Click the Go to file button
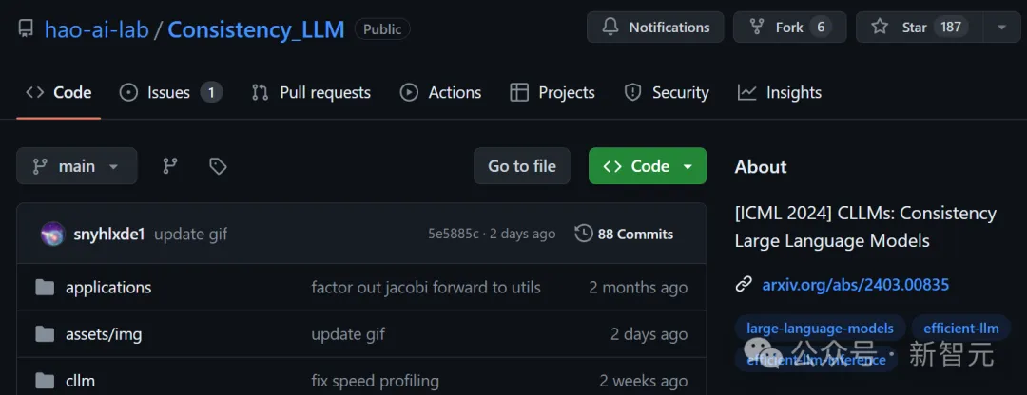 pos(521,166)
